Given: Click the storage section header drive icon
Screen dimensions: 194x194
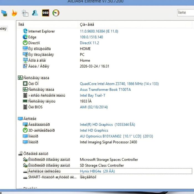Looking at the screenshot, I should click(21, 154).
